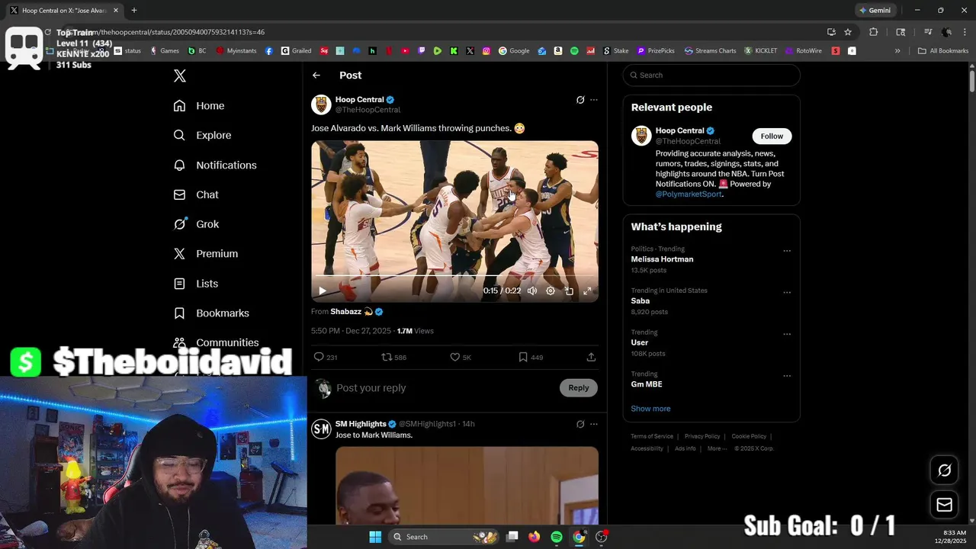
Task: Expand video to fullscreen
Action: 587,291
